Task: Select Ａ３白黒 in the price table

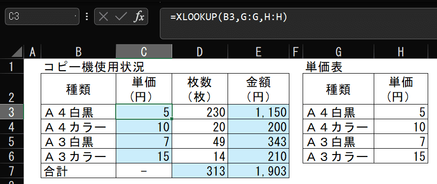Action: pos(338,141)
